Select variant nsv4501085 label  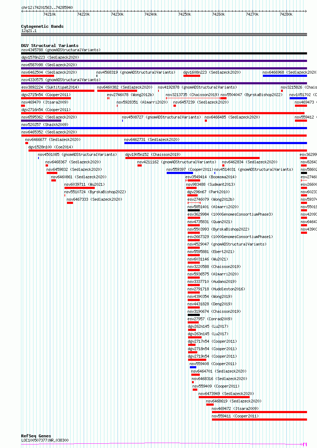click(77, 154)
